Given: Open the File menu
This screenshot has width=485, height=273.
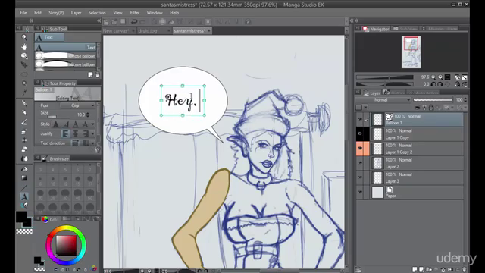Looking at the screenshot, I should pos(23,13).
